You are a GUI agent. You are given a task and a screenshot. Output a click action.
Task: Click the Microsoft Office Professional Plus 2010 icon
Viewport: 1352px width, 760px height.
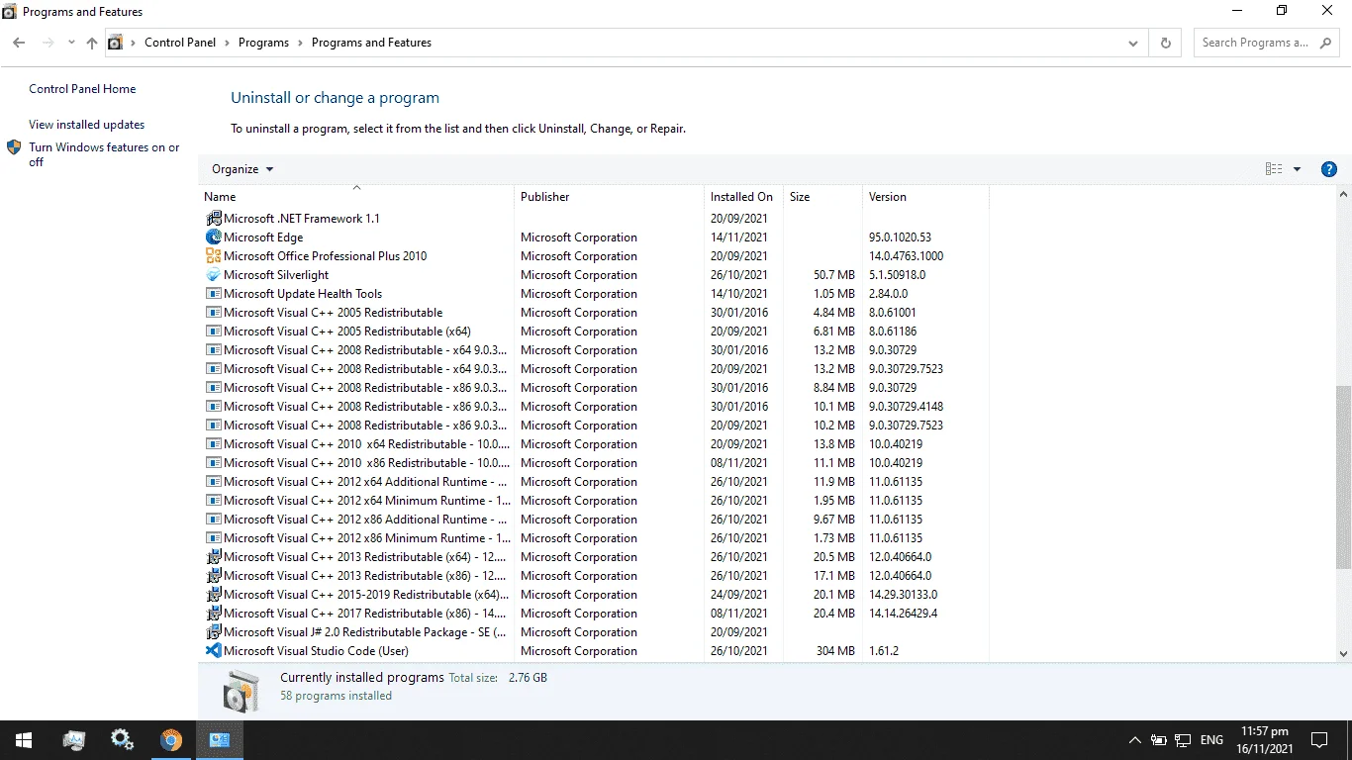coord(213,256)
